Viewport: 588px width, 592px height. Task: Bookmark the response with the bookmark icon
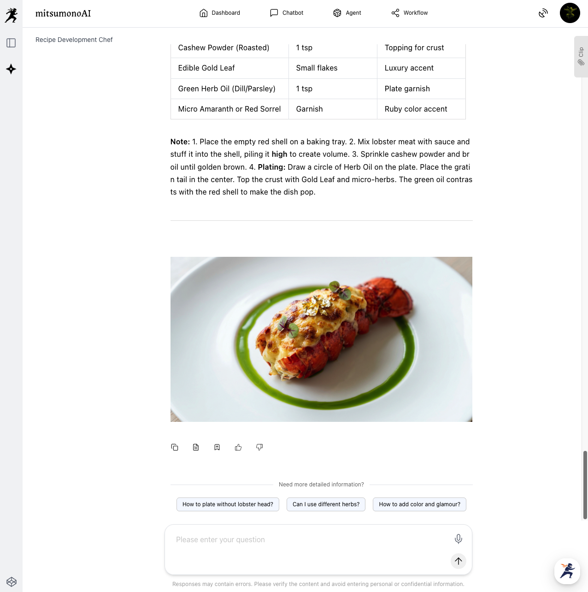pos(217,447)
